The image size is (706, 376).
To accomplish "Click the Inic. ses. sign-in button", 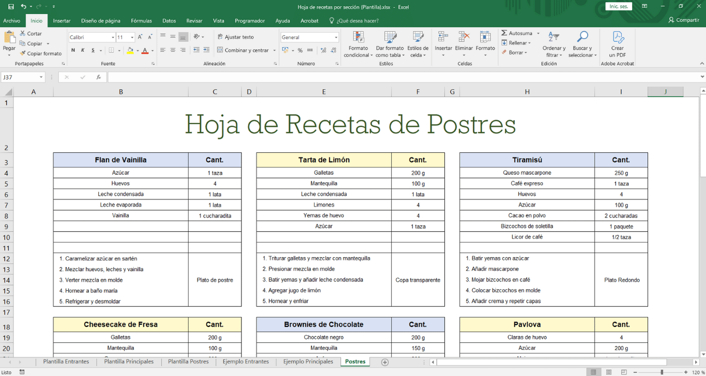I will pyautogui.click(x=619, y=7).
